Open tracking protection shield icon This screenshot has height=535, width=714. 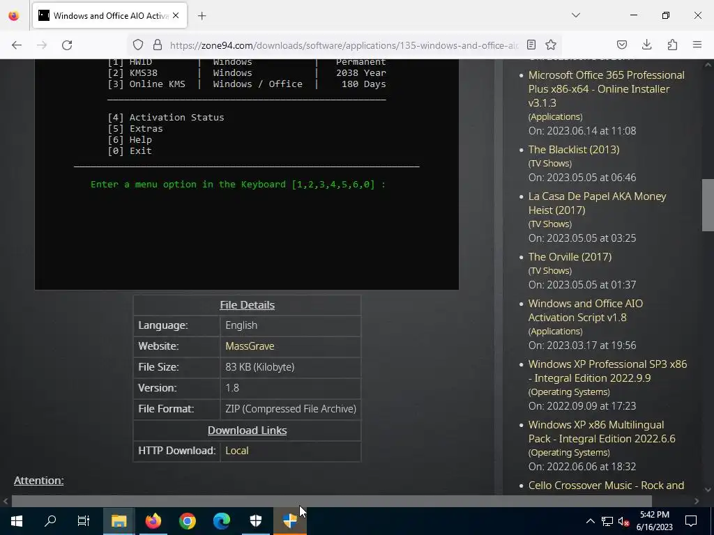pos(138,45)
